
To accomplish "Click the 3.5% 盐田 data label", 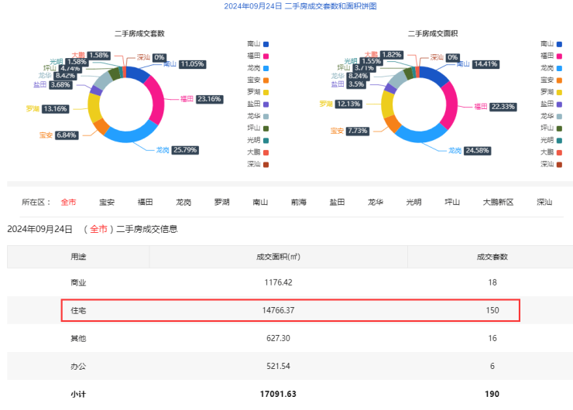I will (x=356, y=84).
